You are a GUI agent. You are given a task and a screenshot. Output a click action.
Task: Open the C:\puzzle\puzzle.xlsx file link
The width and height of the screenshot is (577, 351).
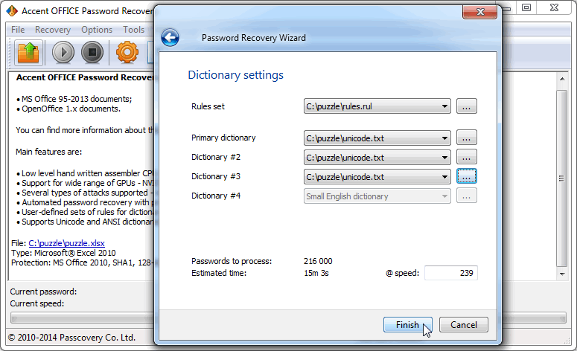65,242
